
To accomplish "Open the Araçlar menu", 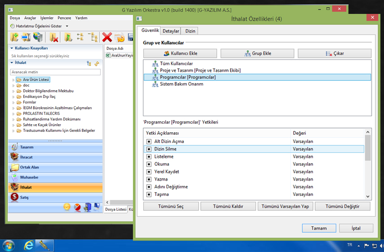I will (30, 18).
